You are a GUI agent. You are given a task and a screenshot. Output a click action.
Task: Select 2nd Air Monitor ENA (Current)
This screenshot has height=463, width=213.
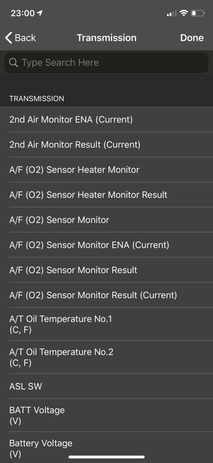point(106,119)
